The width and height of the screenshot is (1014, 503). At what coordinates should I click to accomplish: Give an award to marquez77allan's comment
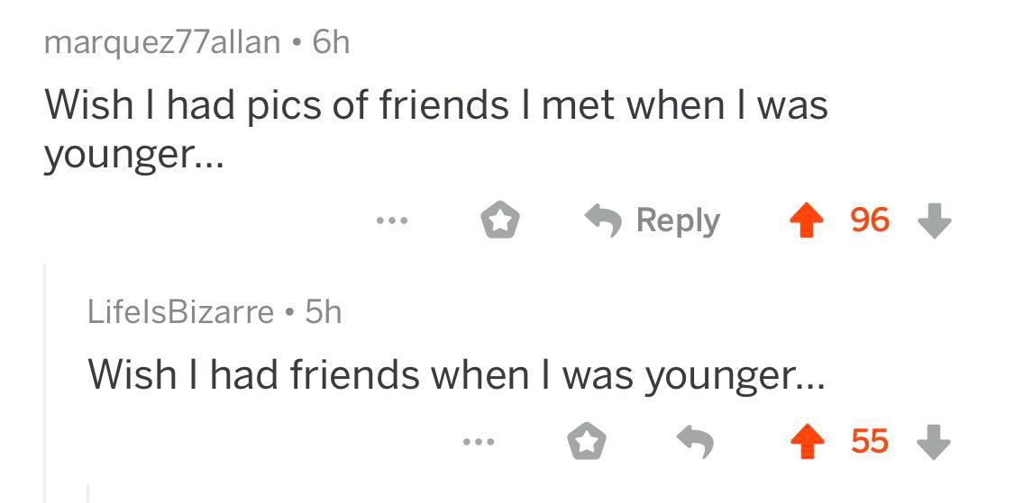(x=500, y=220)
